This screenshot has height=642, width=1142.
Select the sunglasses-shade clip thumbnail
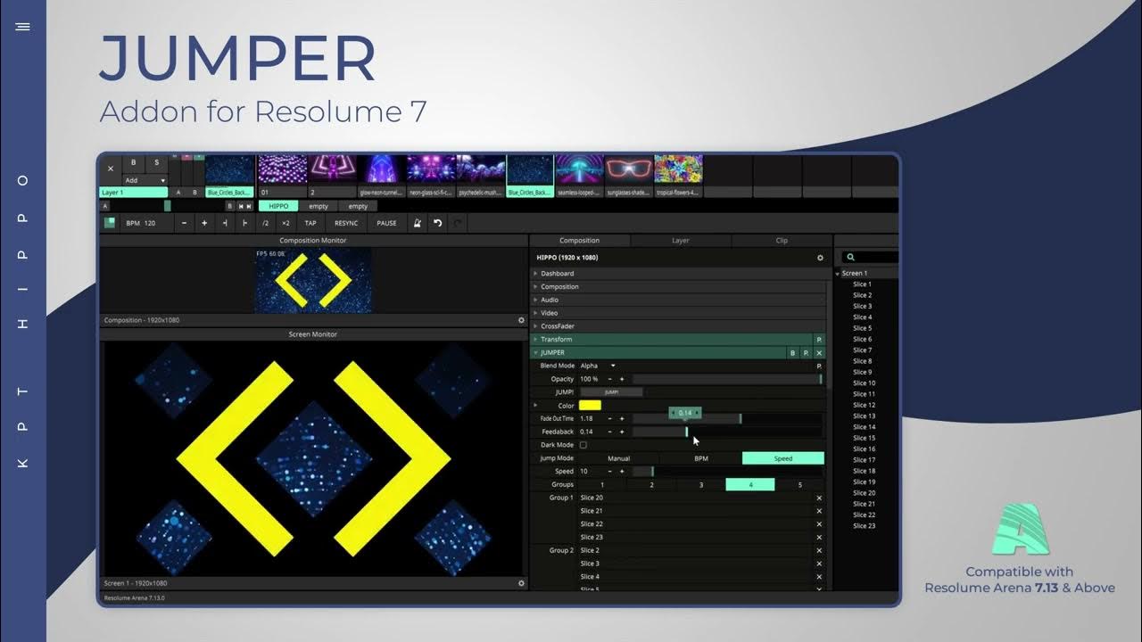tap(628, 169)
